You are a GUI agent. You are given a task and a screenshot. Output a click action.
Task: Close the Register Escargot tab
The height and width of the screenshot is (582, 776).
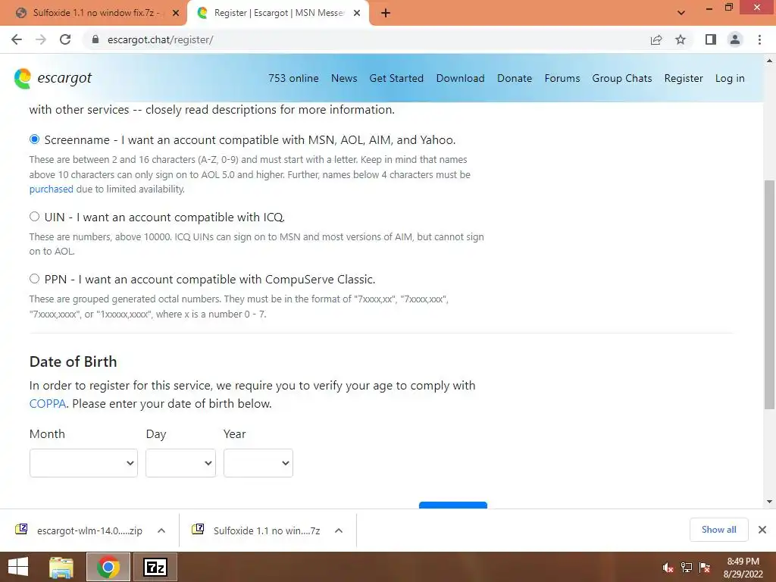(357, 14)
